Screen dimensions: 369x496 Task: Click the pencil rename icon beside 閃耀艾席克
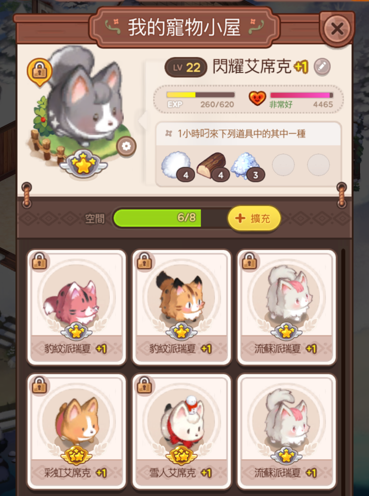[322, 67]
